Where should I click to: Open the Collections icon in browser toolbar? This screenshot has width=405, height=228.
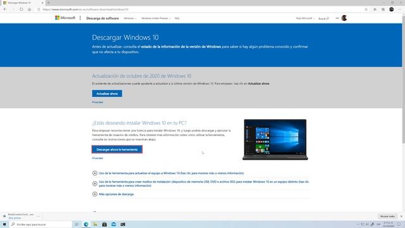point(383,9)
